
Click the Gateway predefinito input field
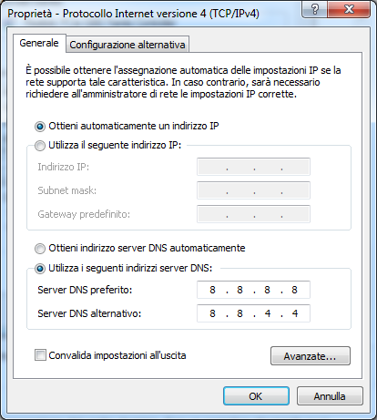pyautogui.click(x=253, y=214)
